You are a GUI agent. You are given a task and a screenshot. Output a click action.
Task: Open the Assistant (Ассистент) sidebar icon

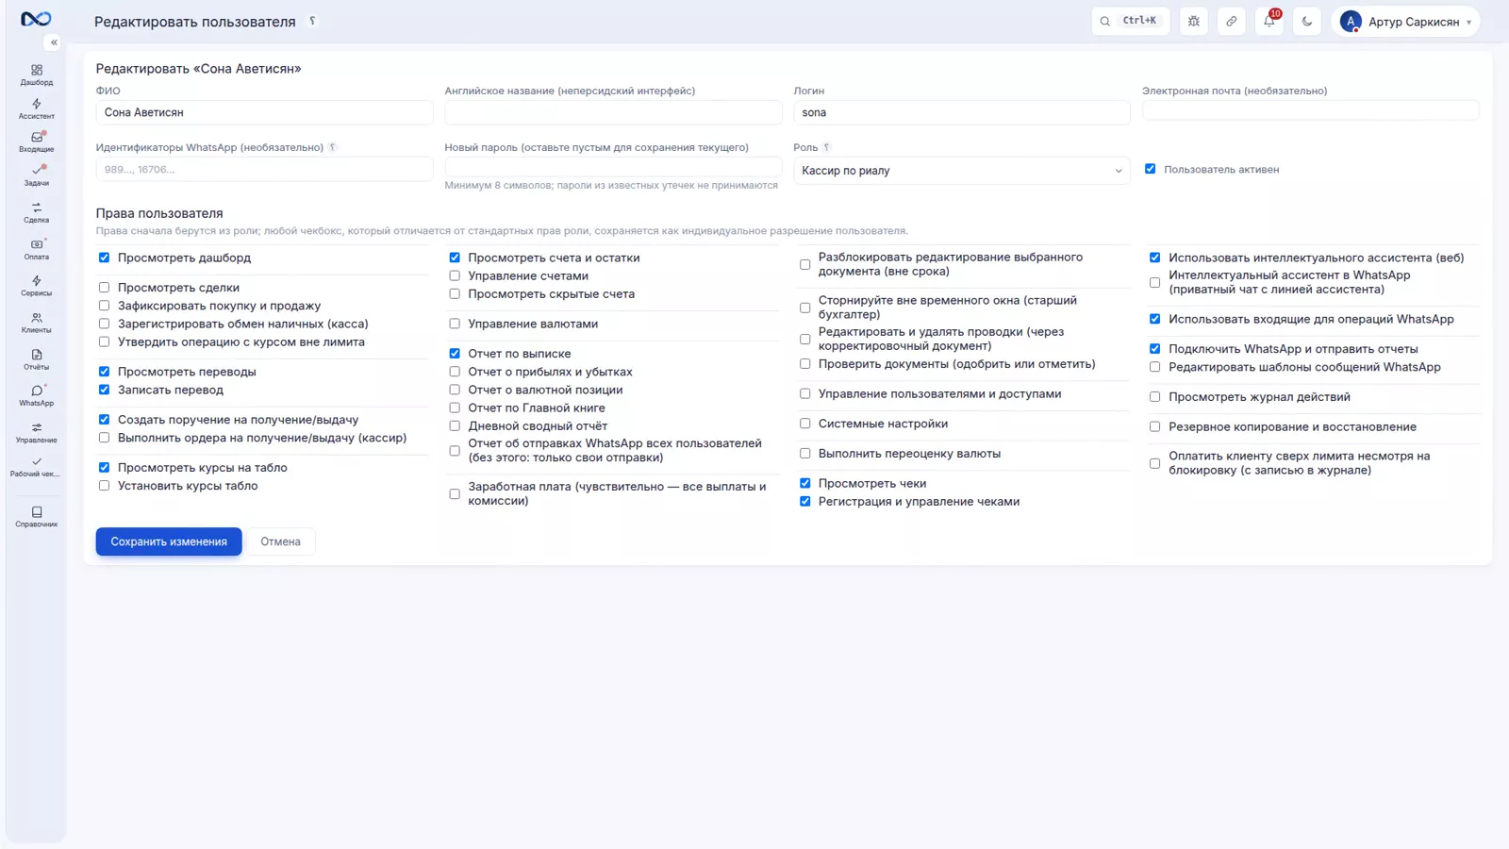pyautogui.click(x=36, y=108)
